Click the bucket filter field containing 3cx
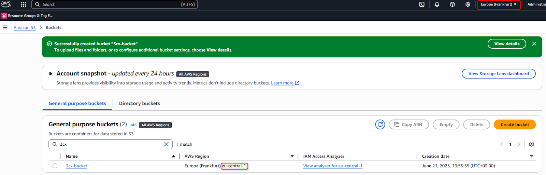Screen dimensions: 546x175 [x=111, y=144]
